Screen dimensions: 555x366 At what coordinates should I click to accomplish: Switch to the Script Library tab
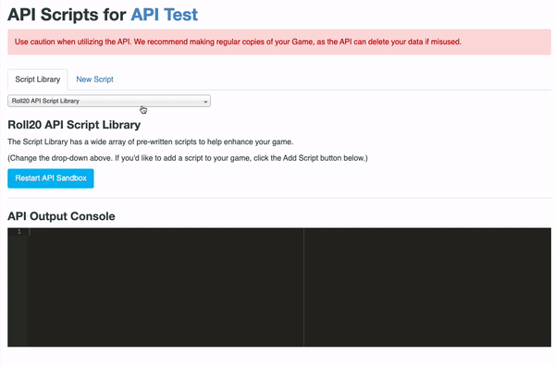(38, 79)
